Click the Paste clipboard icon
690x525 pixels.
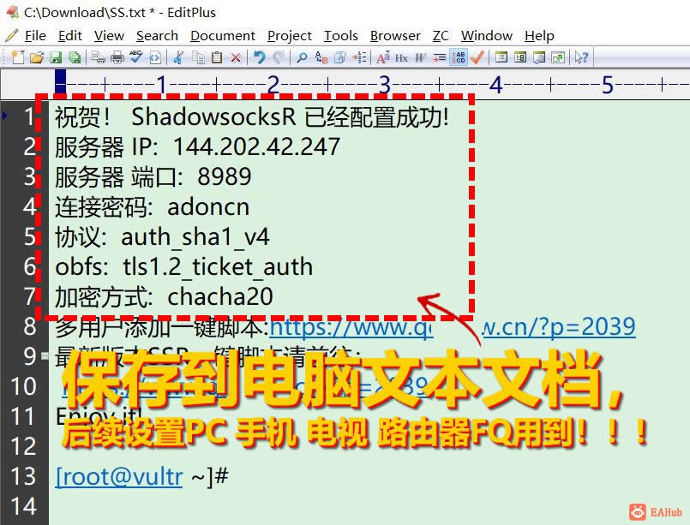pos(217,57)
